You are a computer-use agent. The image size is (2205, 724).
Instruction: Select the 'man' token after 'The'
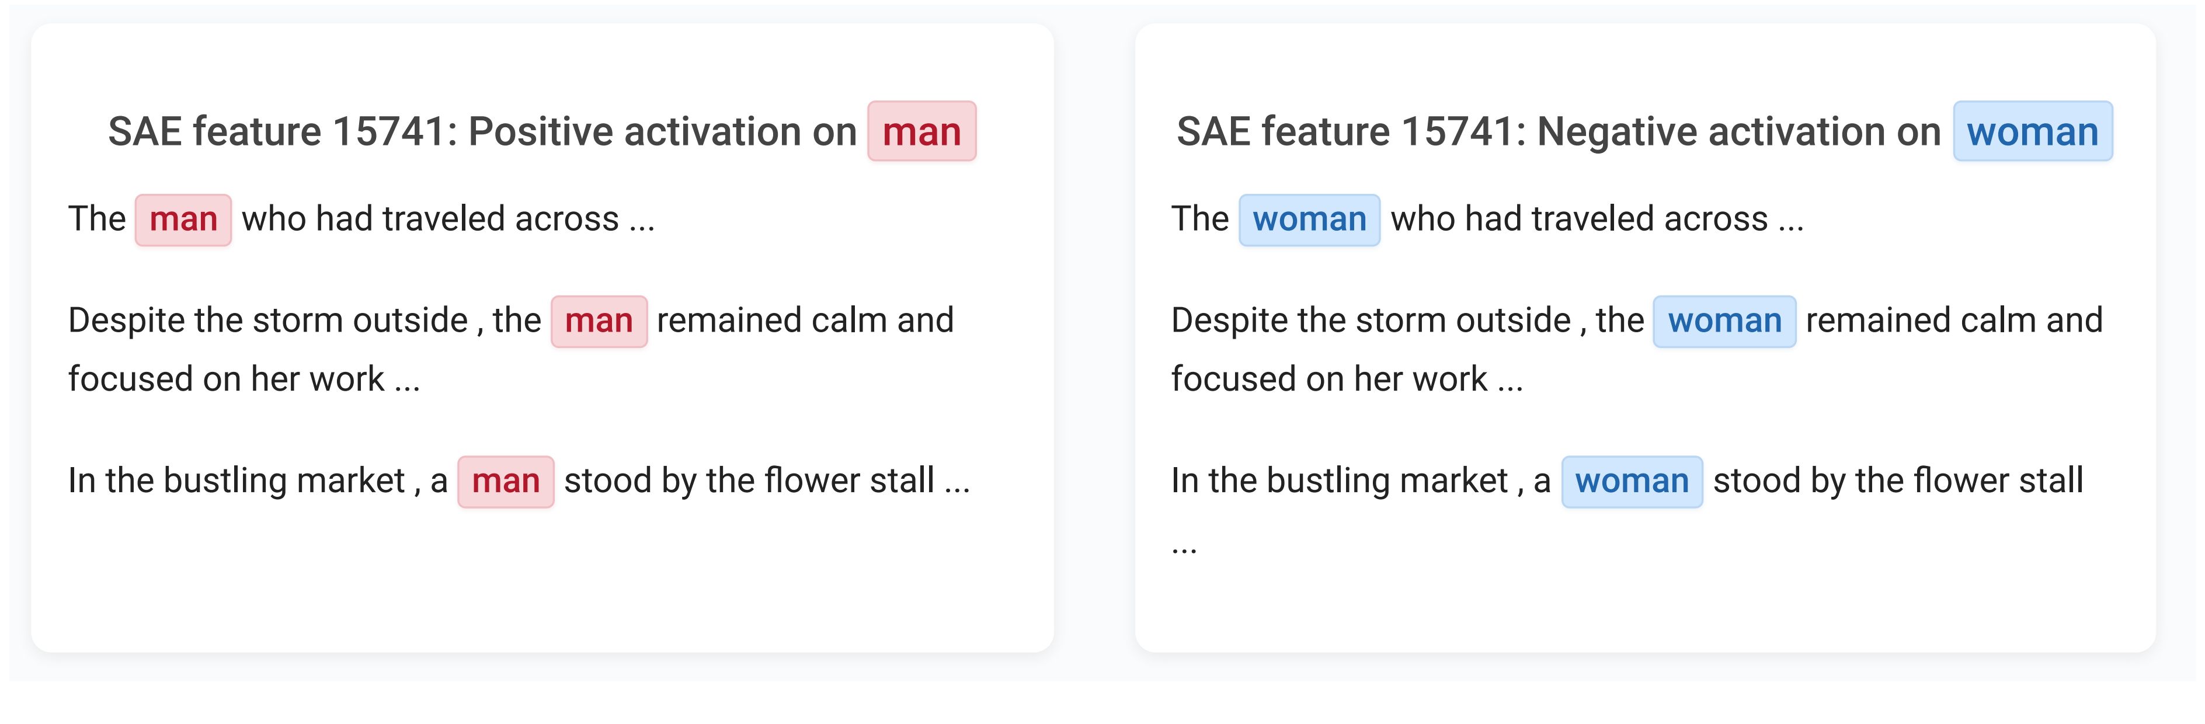[183, 220]
